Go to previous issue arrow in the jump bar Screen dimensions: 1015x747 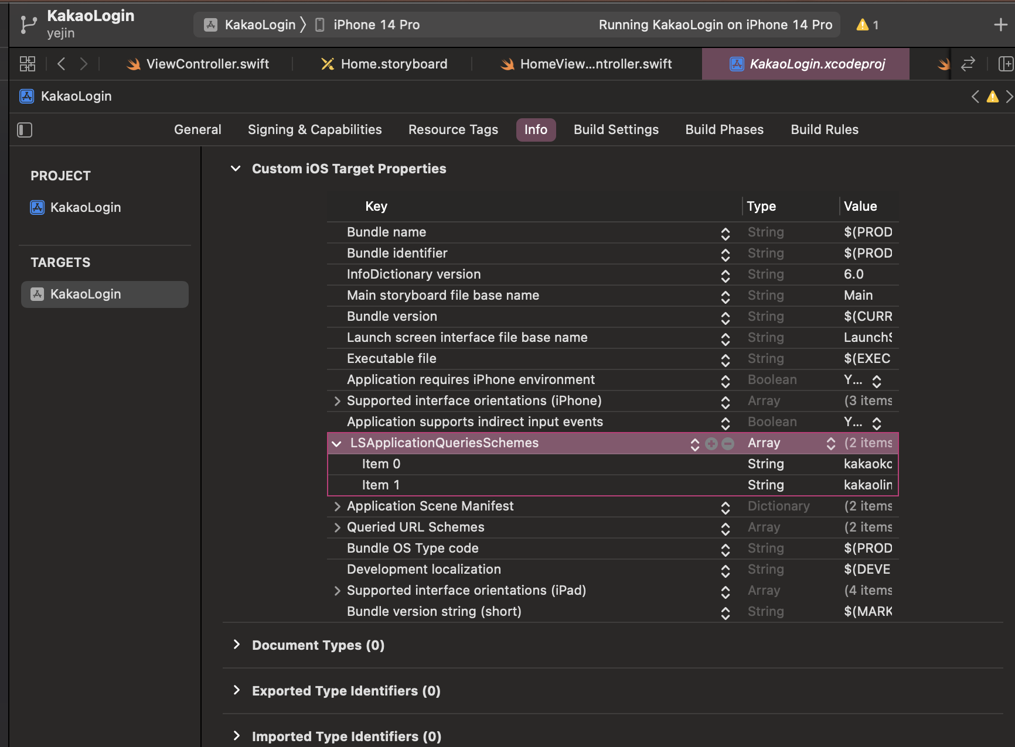(x=975, y=97)
